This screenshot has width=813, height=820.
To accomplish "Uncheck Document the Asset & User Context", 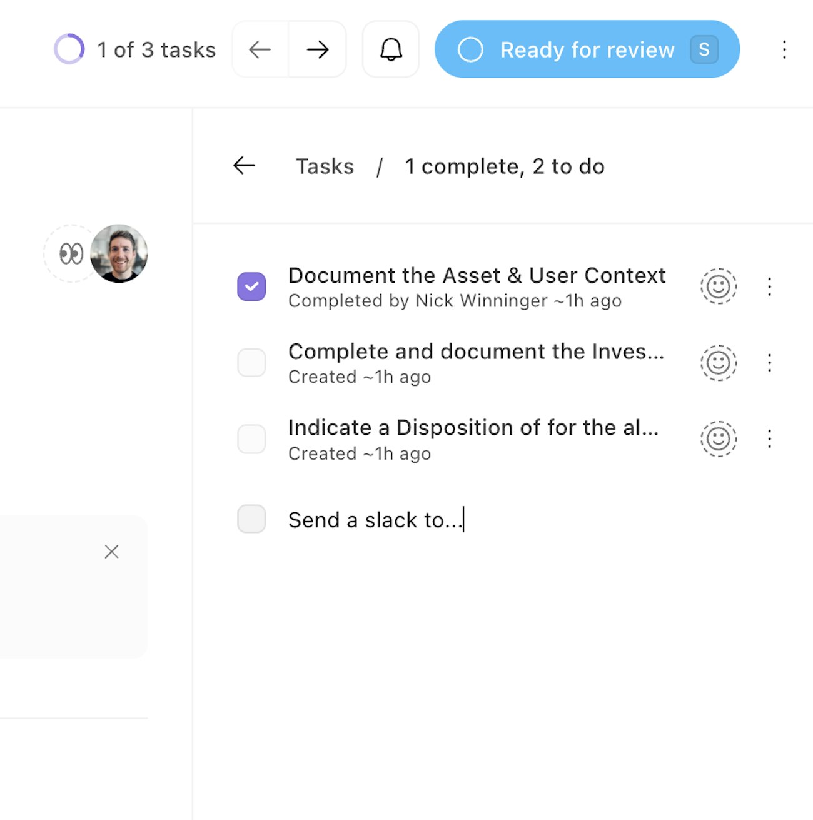I will tap(251, 286).
